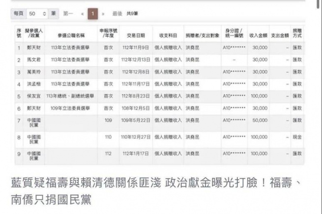Click the date 112年8月23日

(136, 96)
